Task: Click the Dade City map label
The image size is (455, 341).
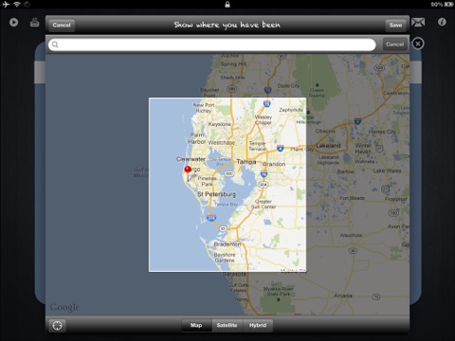Action: [x=288, y=86]
